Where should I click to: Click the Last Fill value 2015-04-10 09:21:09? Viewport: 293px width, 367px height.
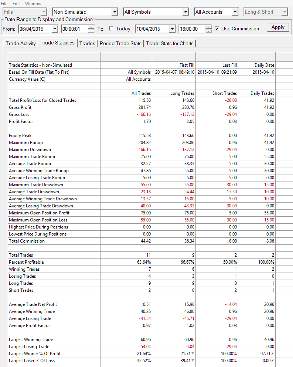coord(217,72)
